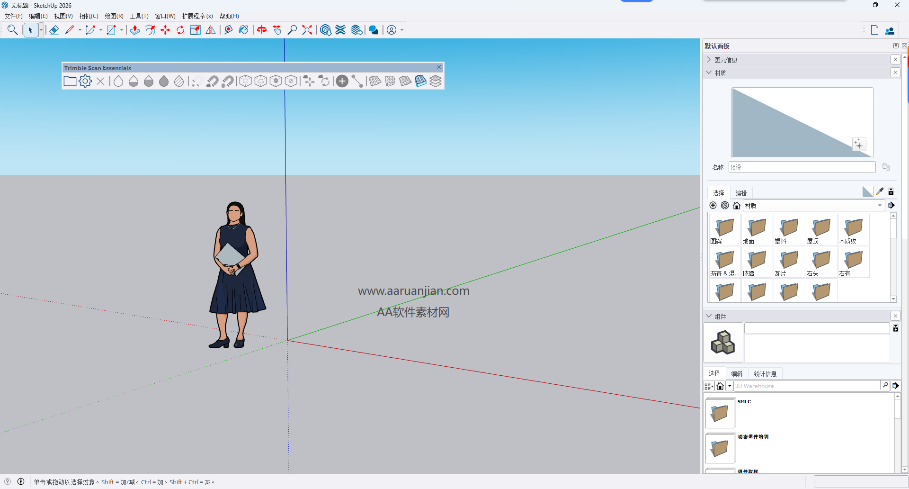The image size is (909, 489).
Task: Collapse the 材质 panel section header
Action: point(709,72)
